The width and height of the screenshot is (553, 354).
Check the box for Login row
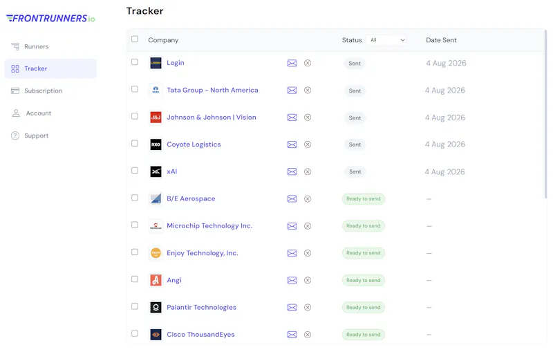[x=135, y=62]
